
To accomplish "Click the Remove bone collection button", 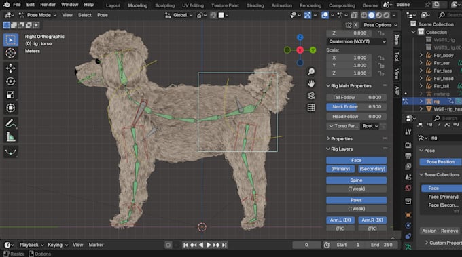I will pyautogui.click(x=449, y=231).
